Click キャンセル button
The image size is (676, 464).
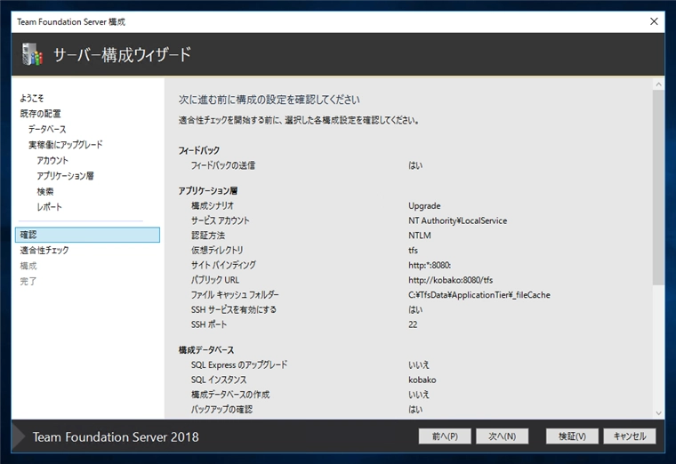[x=630, y=436]
